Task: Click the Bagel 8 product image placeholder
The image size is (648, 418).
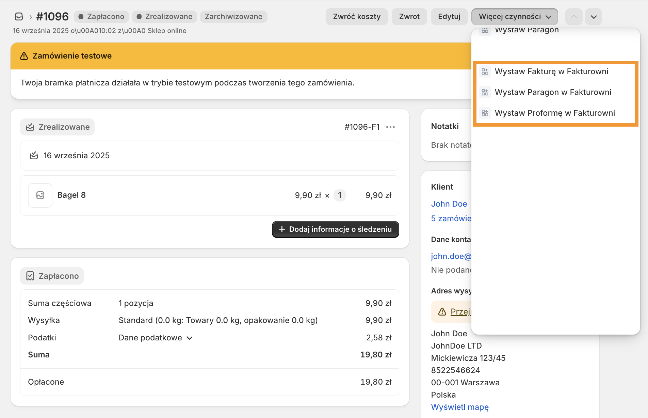Action: tap(40, 195)
